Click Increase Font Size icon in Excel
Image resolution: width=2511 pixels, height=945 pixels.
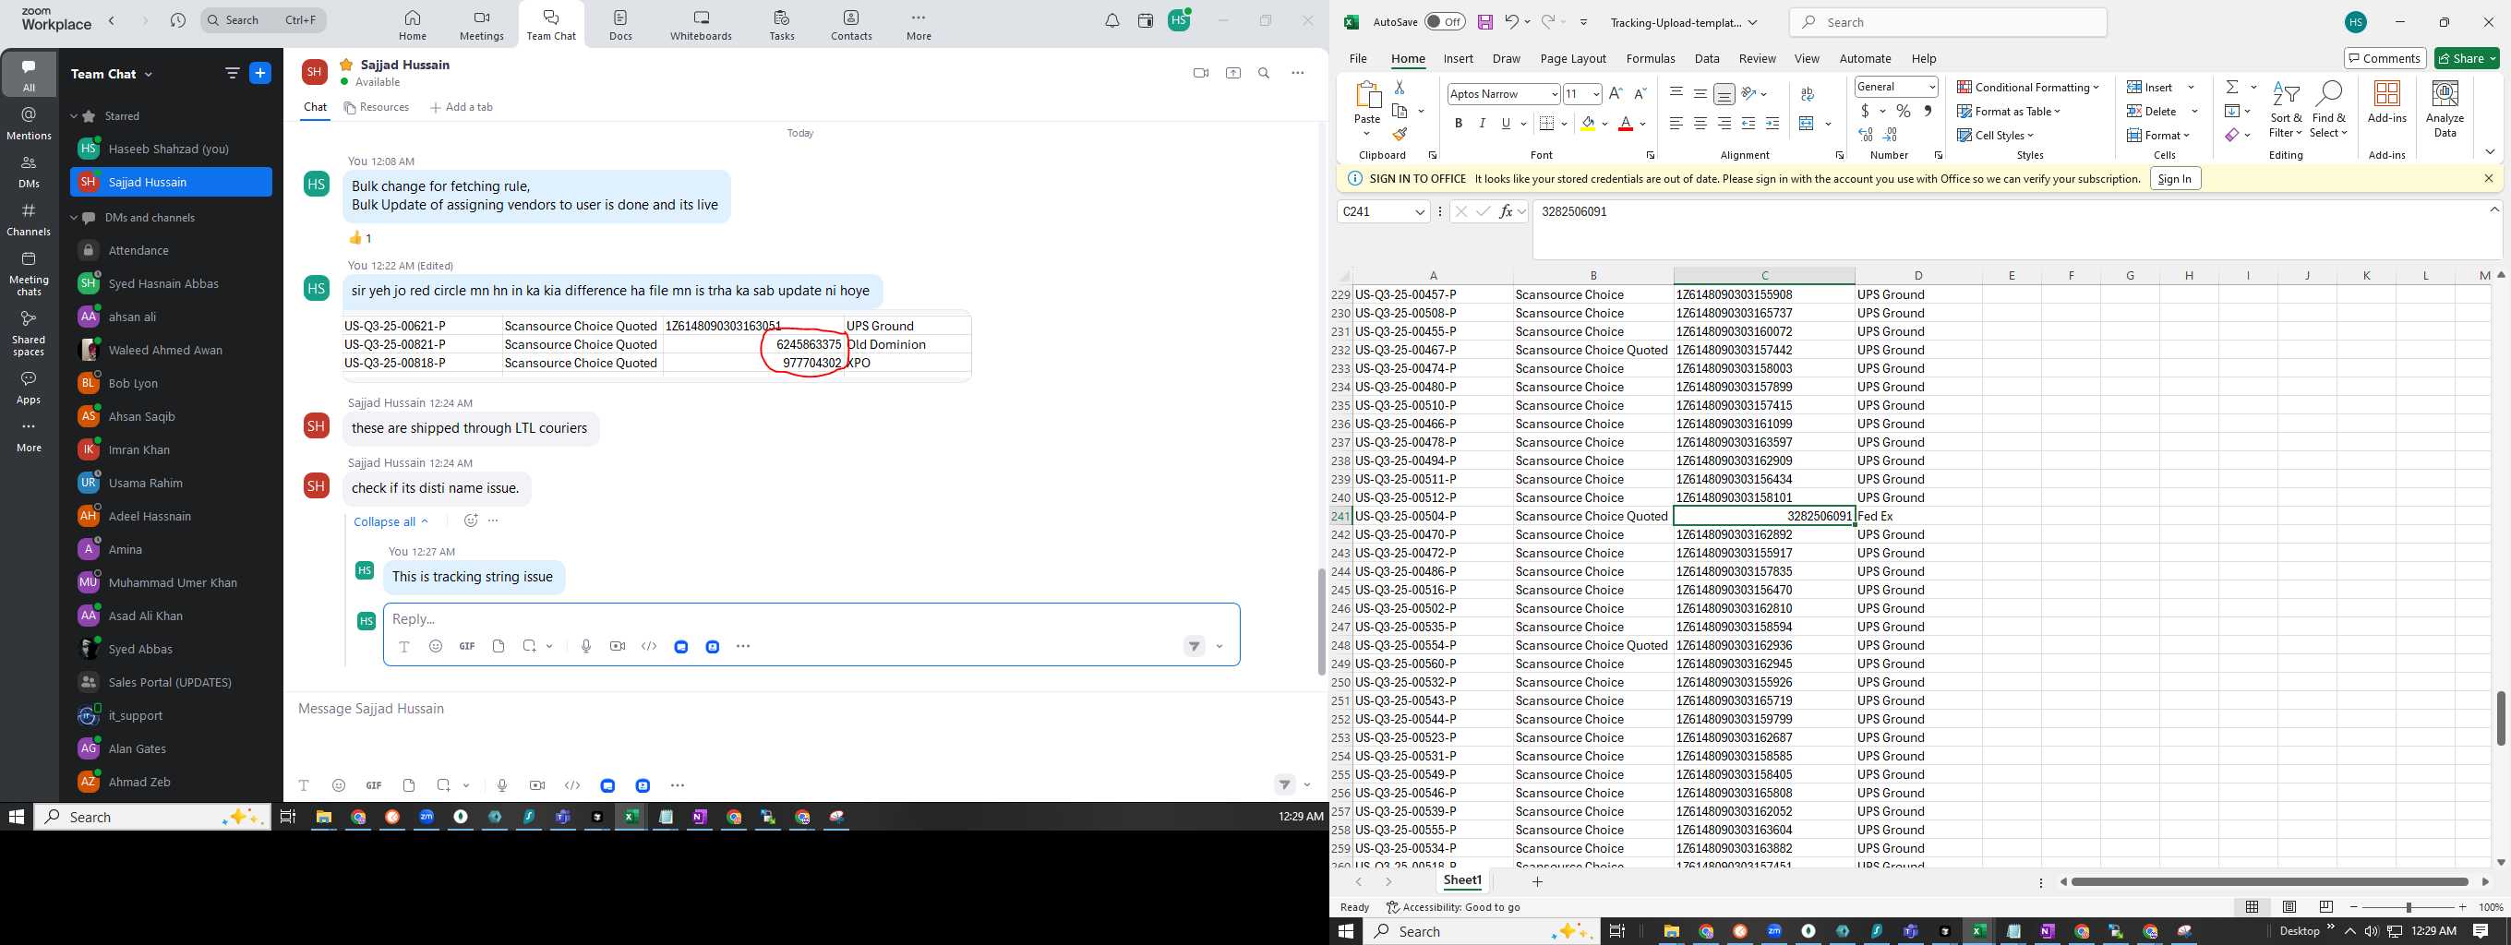tap(1616, 93)
